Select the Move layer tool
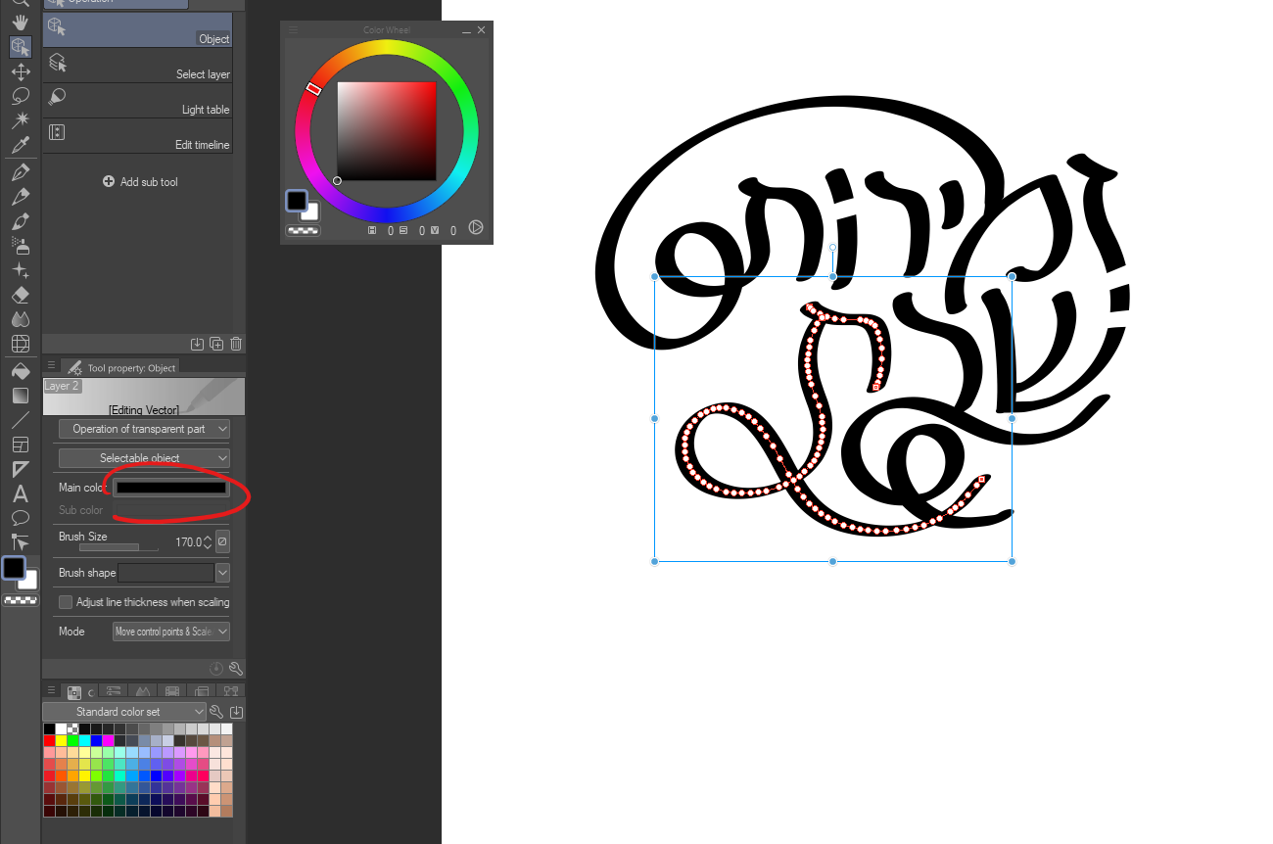The height and width of the screenshot is (844, 1273). click(x=20, y=71)
